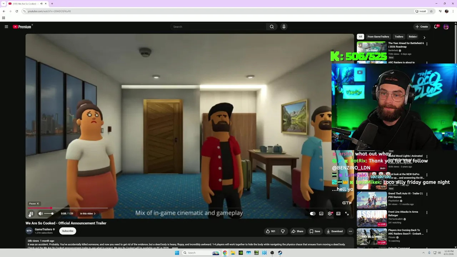Click the search magnifier button
The height and width of the screenshot is (257, 457).
272,27
